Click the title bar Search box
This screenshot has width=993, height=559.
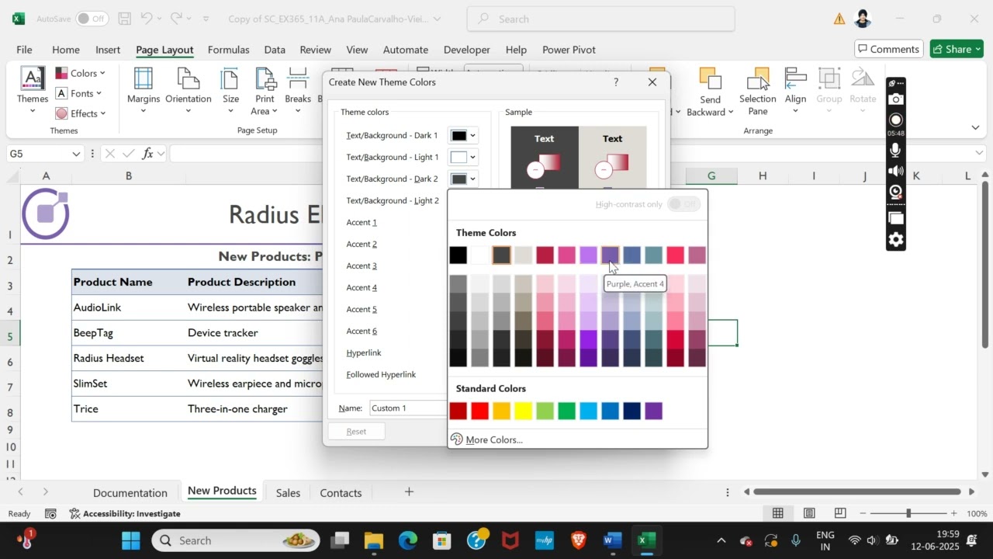(x=600, y=19)
